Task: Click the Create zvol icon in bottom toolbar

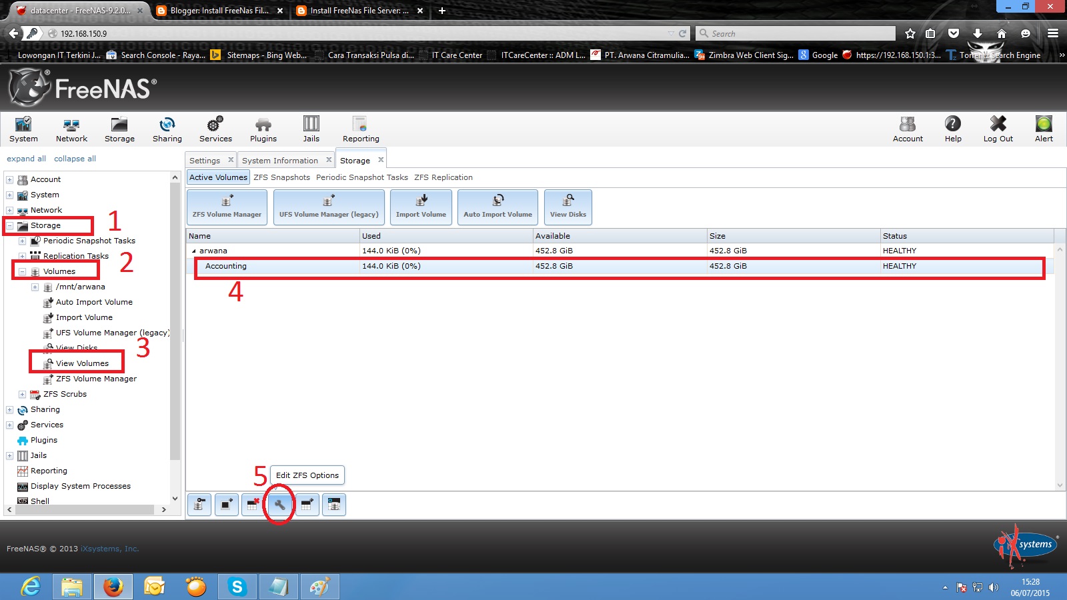Action: coord(334,505)
